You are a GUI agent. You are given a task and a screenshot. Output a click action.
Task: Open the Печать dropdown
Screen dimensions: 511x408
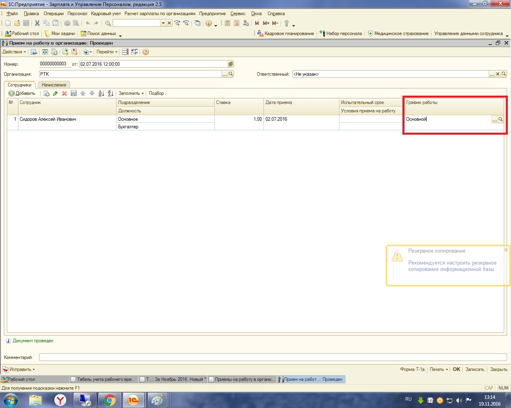[439, 369]
